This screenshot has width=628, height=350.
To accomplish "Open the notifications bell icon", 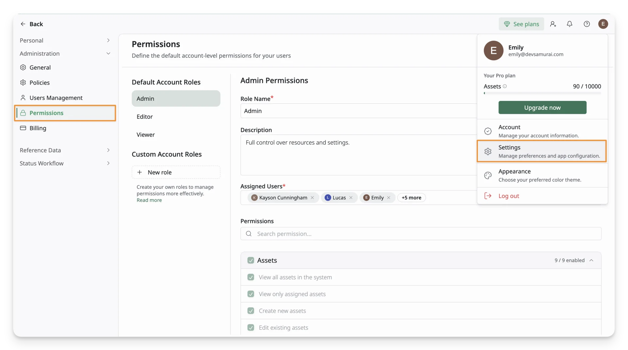I will (569, 24).
